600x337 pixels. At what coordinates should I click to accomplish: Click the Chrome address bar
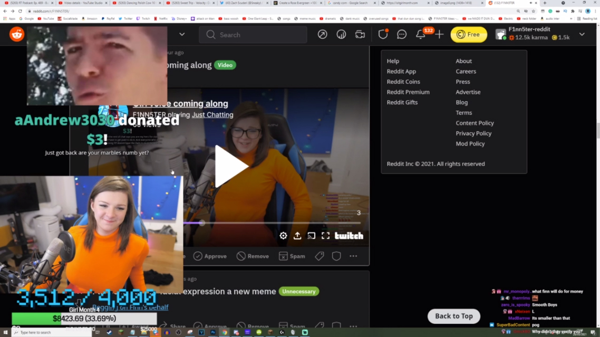click(x=268, y=11)
